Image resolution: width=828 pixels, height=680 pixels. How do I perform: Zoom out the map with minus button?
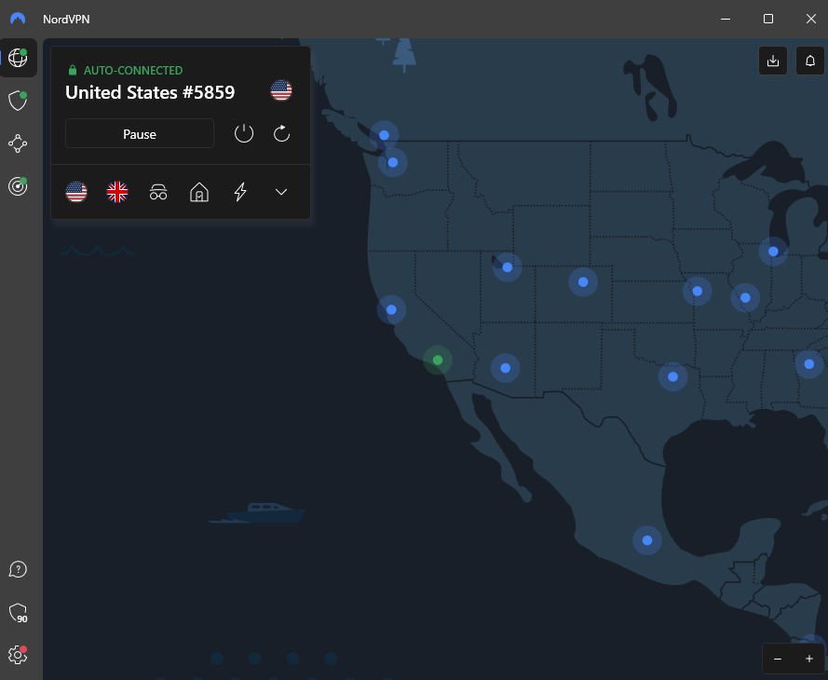[778, 659]
